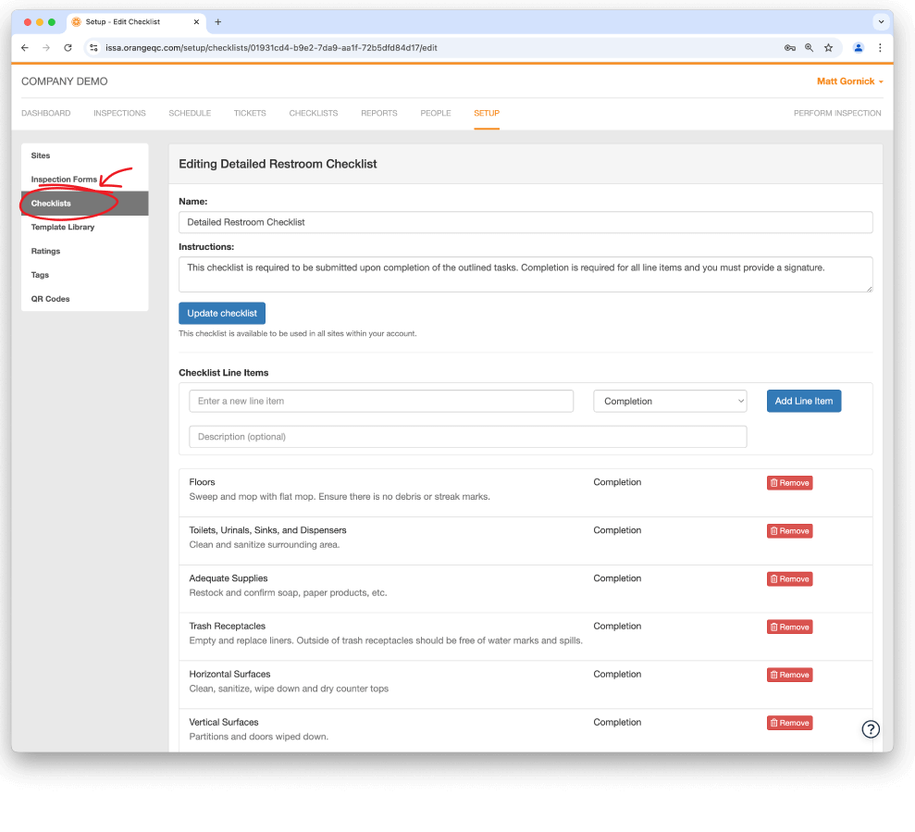Click the zoom magnifier icon in address bar
This screenshot has height=832, width=915.
click(x=809, y=47)
